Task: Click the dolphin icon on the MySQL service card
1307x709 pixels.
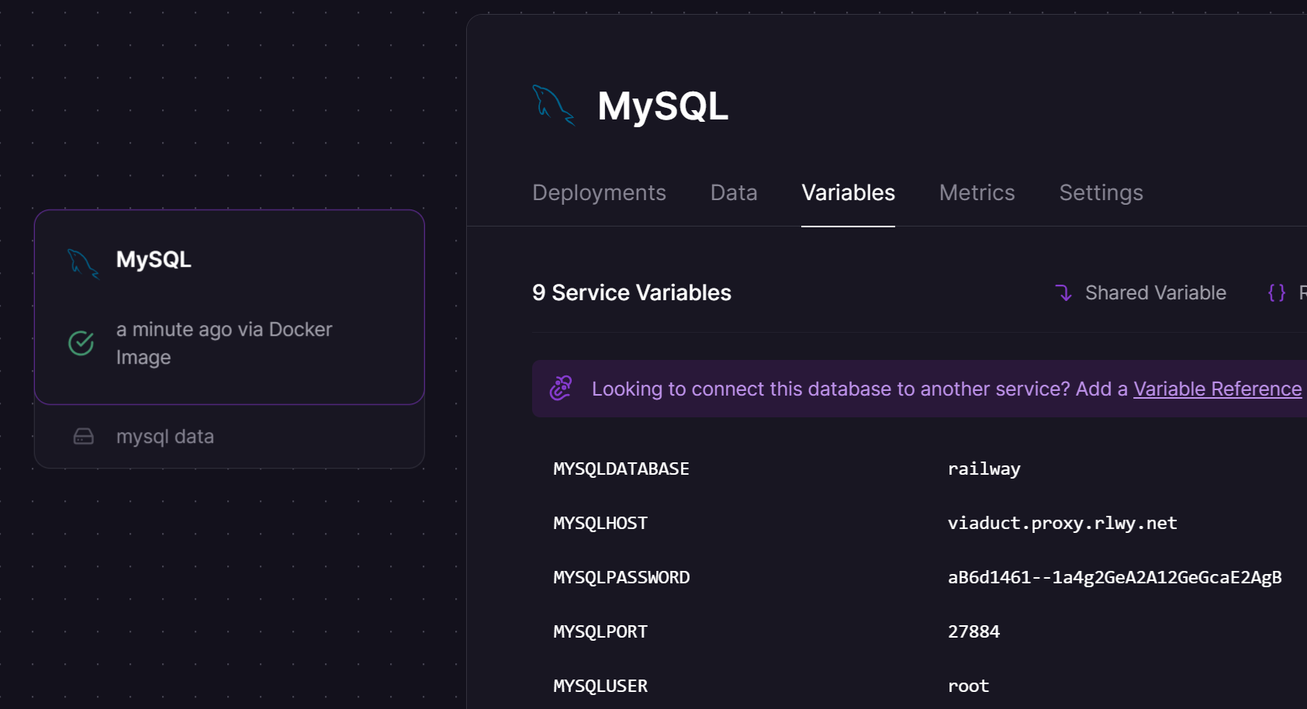Action: click(x=83, y=264)
